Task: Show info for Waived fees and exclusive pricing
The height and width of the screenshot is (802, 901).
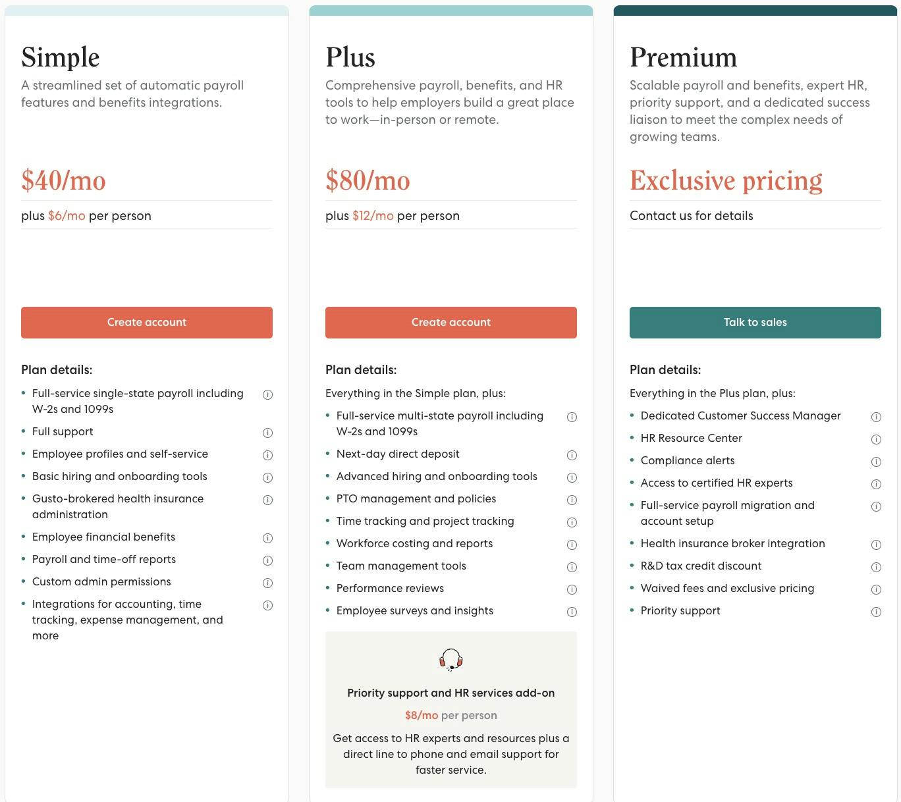Action: [876, 589]
